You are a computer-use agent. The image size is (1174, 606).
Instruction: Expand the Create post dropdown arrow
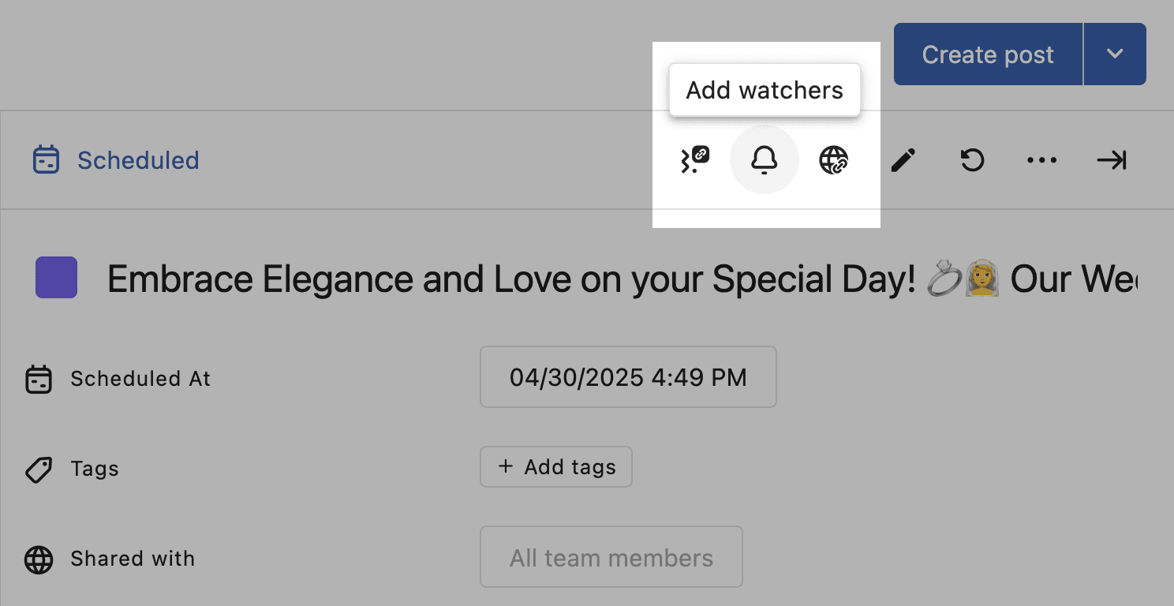point(1114,54)
